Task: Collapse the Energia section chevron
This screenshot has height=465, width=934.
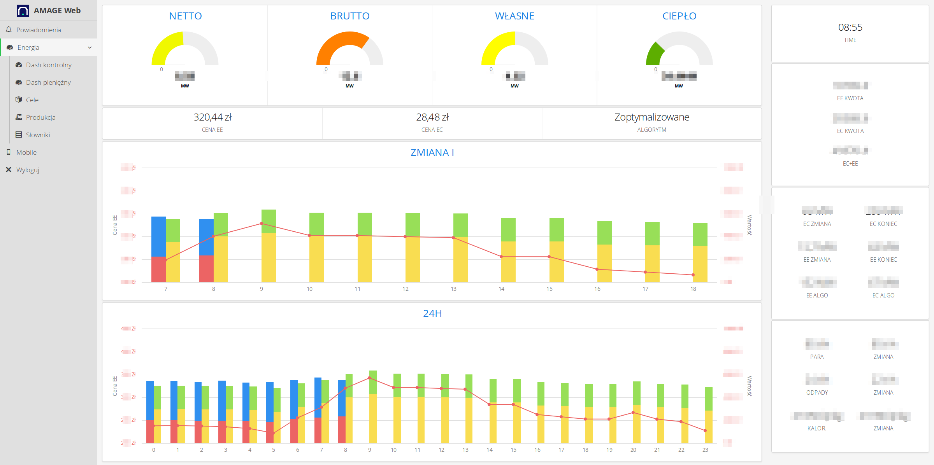Action: [90, 47]
